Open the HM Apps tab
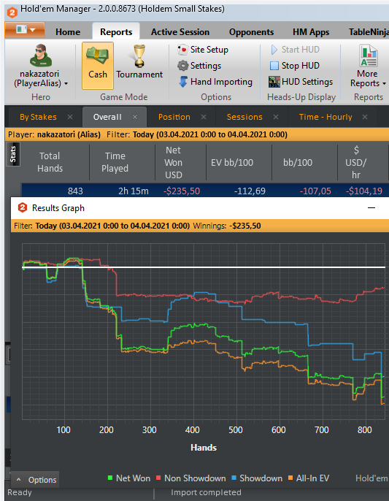 (x=311, y=32)
